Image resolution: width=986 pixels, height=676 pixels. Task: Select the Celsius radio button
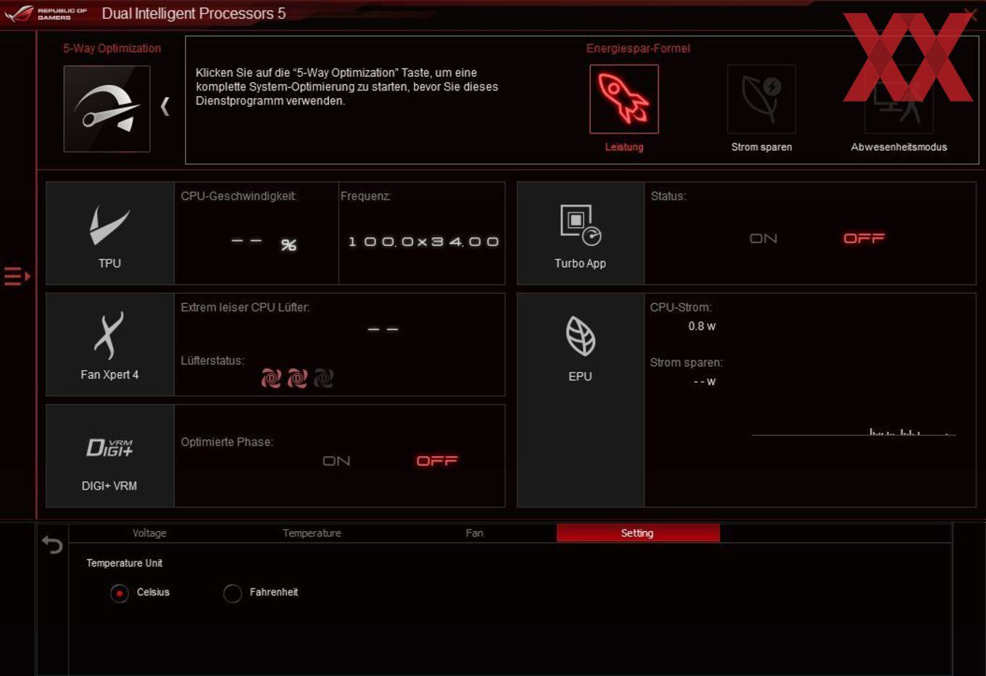120,593
